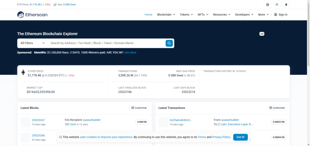Click the 0.00853 Eth transaction badge
The height and width of the screenshot is (146, 310).
[x=279, y=122]
